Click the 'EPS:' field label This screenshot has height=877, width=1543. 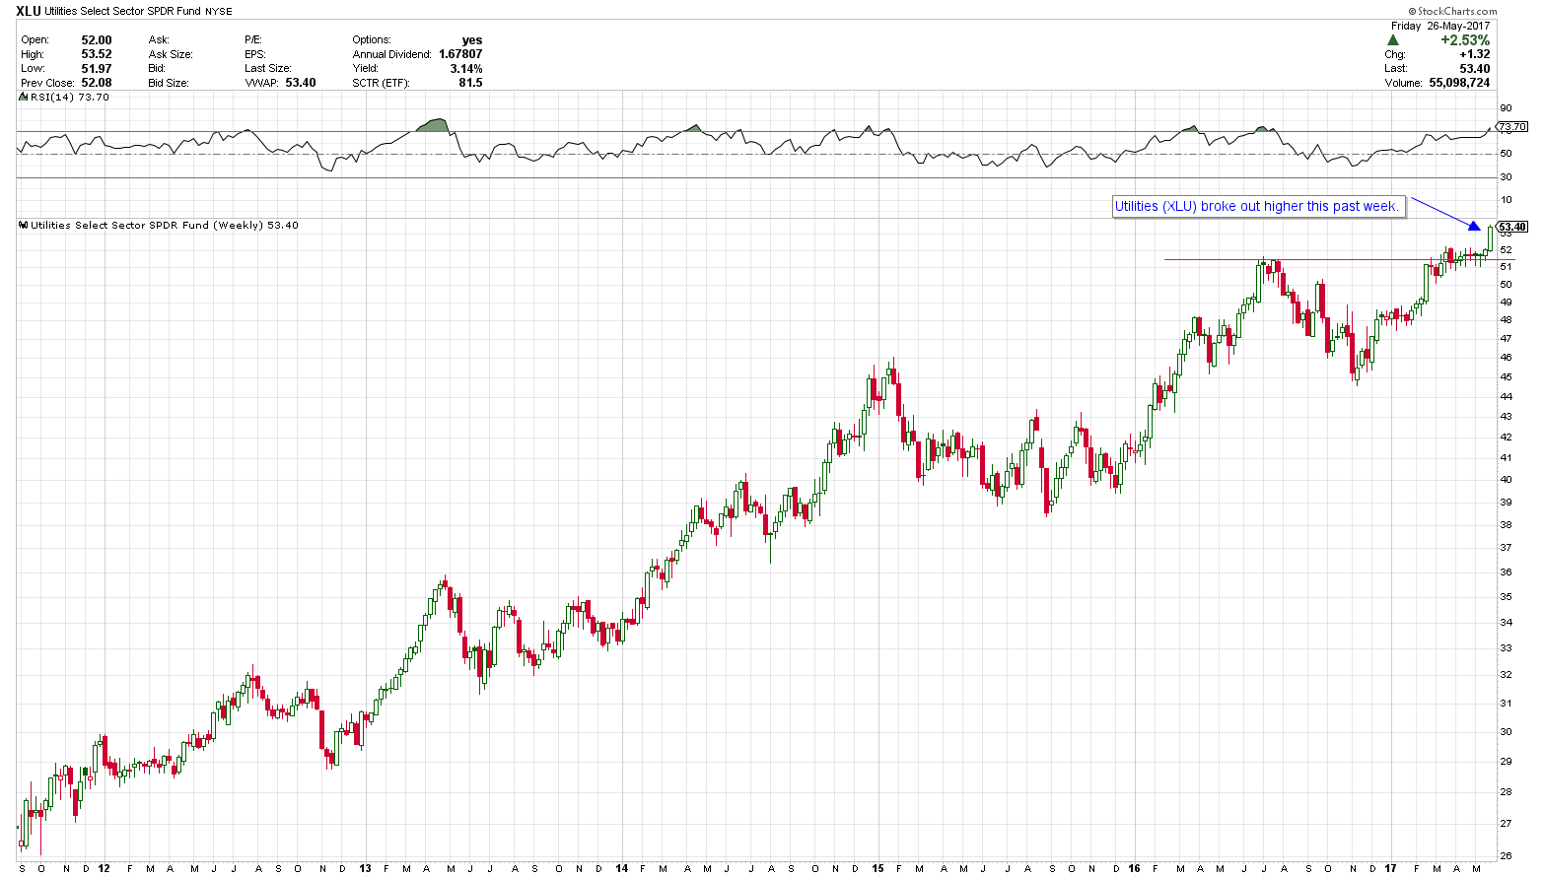click(x=255, y=54)
